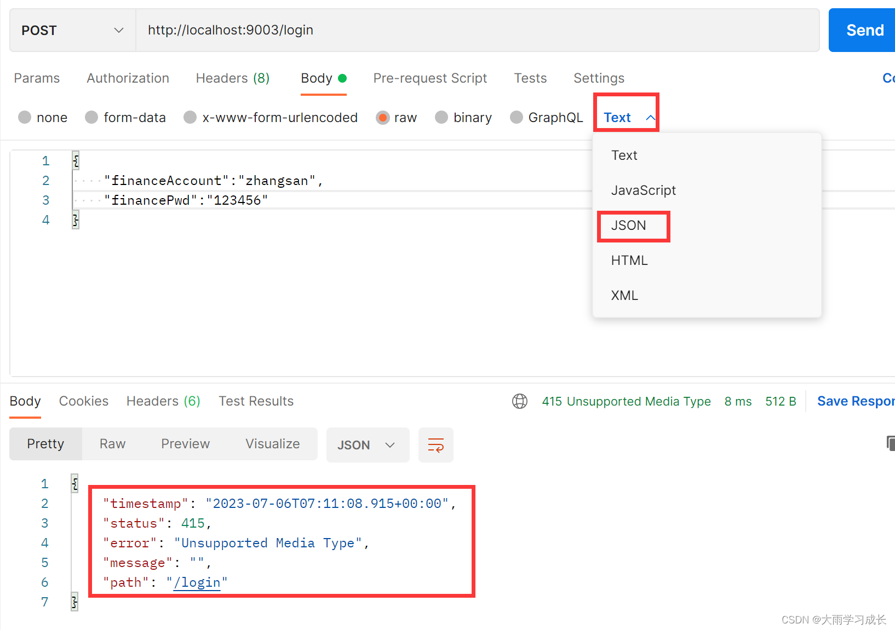Viewport: 895px width, 630px height.
Task: Click Save Response
Action: pos(856,401)
